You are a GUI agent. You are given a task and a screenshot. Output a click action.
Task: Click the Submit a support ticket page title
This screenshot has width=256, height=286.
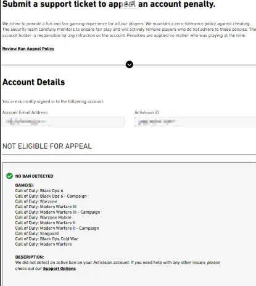[109, 4]
